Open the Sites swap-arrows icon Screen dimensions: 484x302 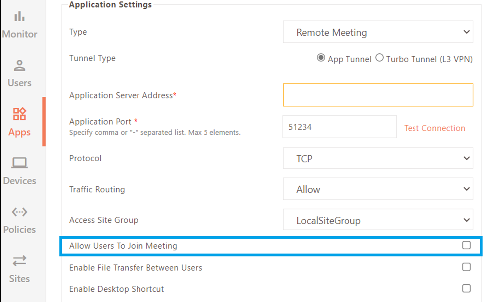[x=19, y=261]
